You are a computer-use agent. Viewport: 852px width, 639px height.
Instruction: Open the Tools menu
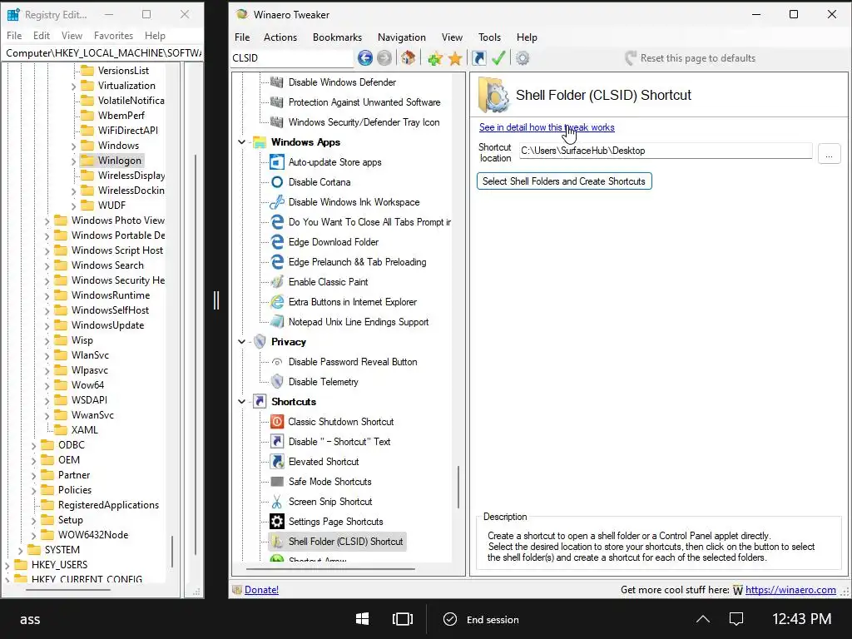pos(489,37)
